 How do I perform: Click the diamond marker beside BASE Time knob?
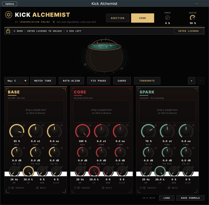(61, 125)
